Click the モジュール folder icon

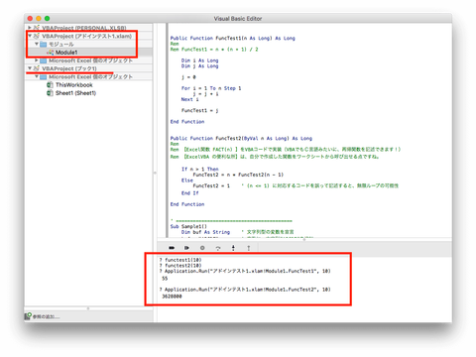click(44, 44)
